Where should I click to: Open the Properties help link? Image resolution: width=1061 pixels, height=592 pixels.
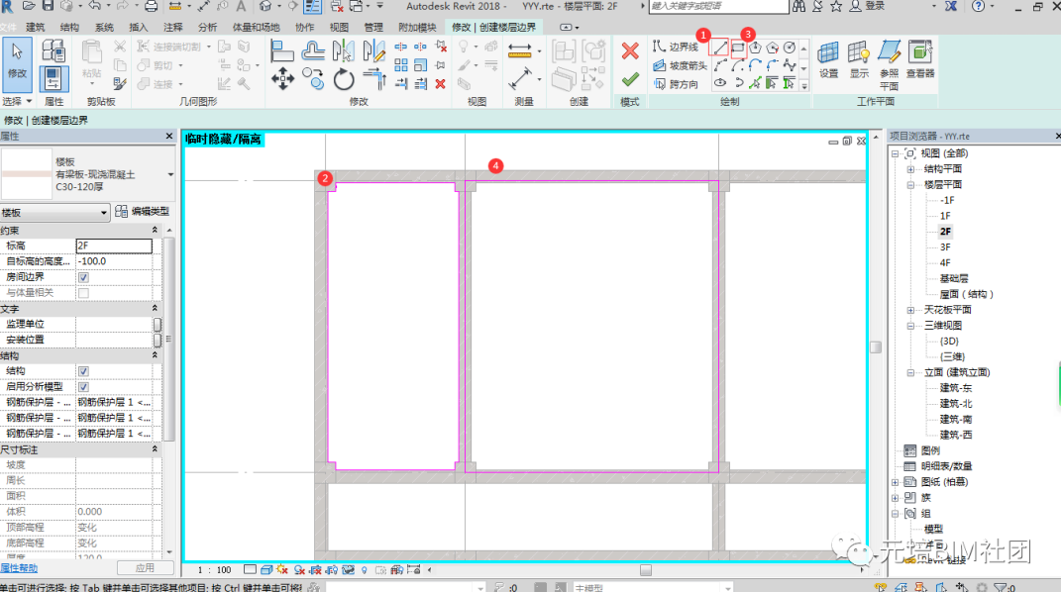pos(19,567)
